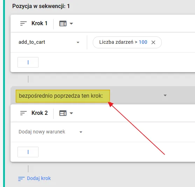
Task: Click the icon beside Dodaj krok
Action: pos(21,179)
